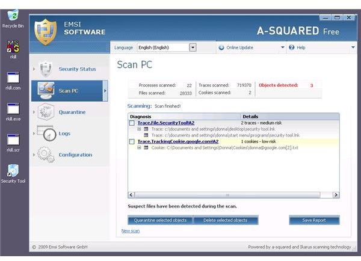This screenshot has width=361, height=261.
Task: Open the Configuration section
Action: coord(75,155)
